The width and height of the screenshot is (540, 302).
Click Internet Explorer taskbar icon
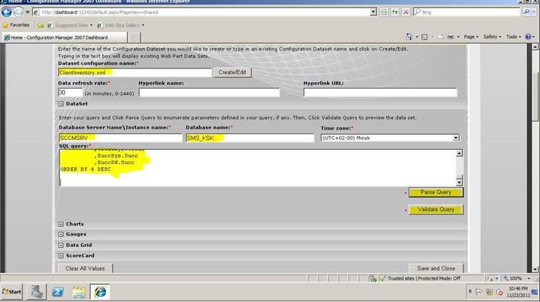[100, 292]
